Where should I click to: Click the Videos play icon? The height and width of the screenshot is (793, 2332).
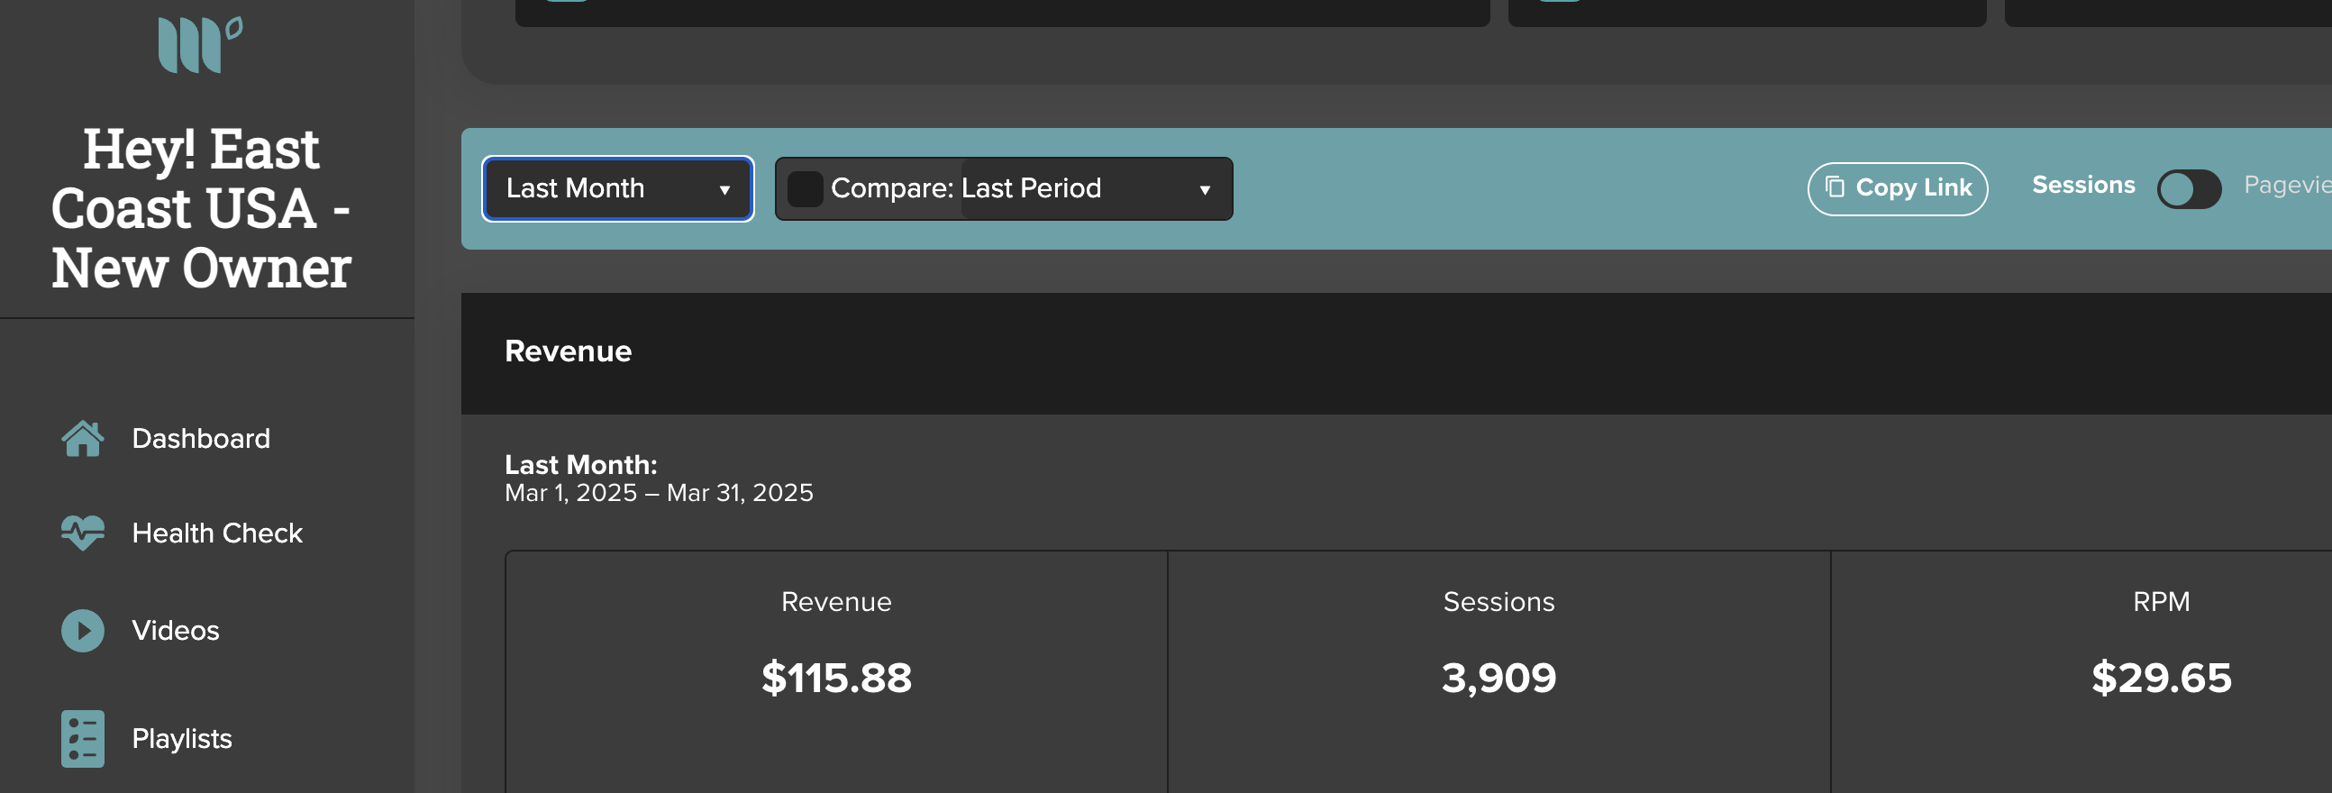coord(82,631)
